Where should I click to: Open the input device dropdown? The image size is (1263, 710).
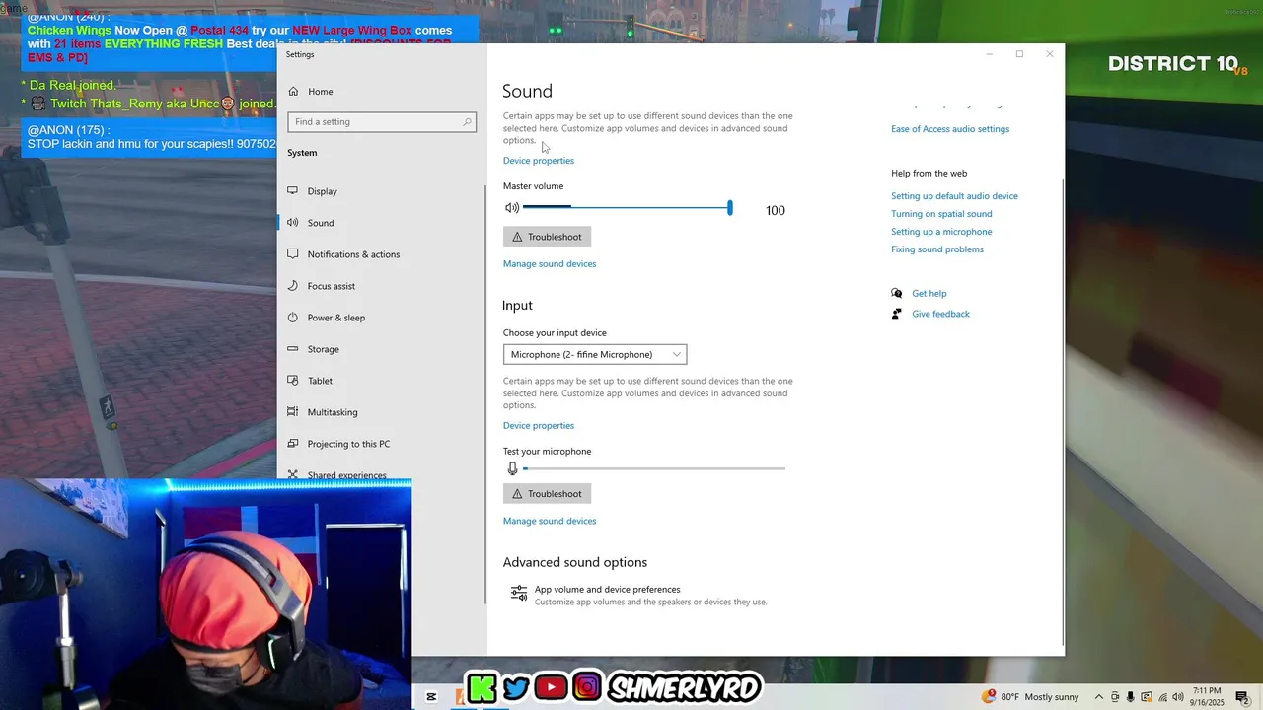(595, 354)
